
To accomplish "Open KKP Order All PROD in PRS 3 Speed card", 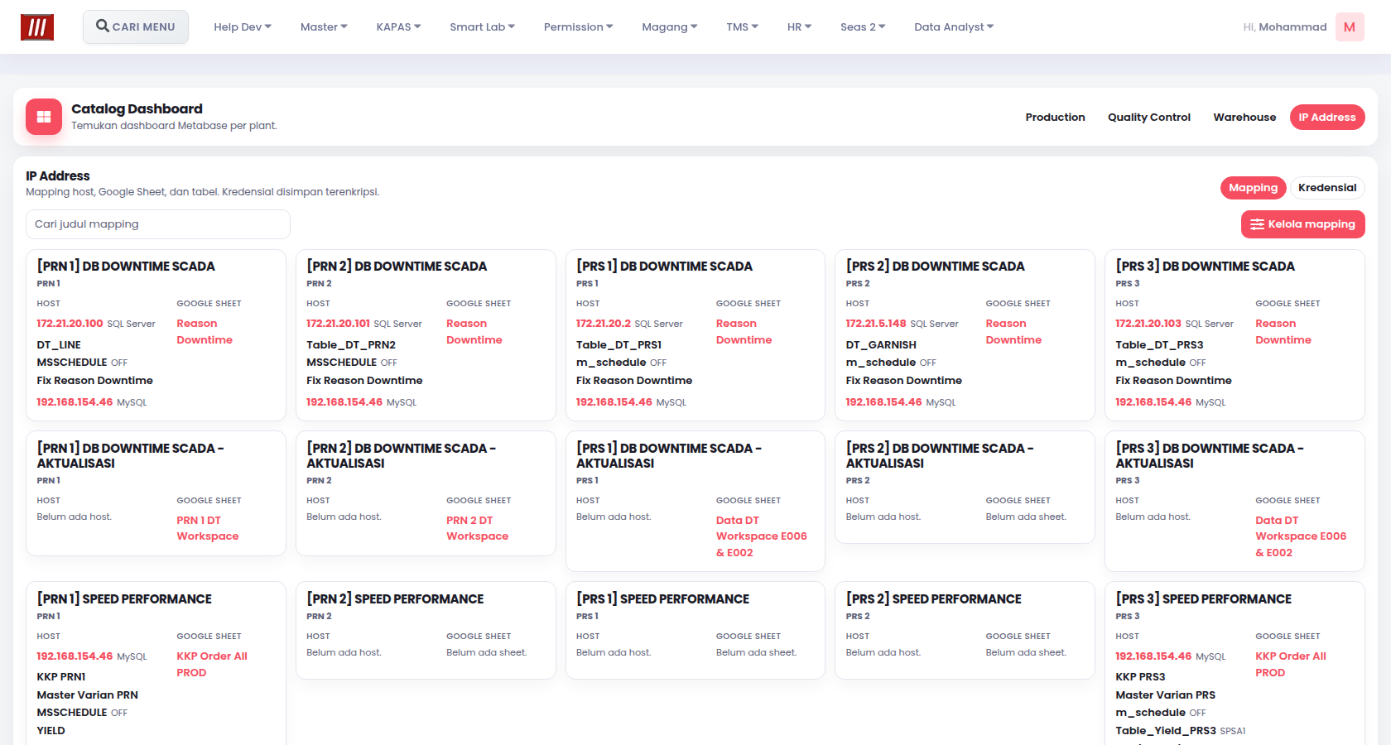I will (1291, 665).
